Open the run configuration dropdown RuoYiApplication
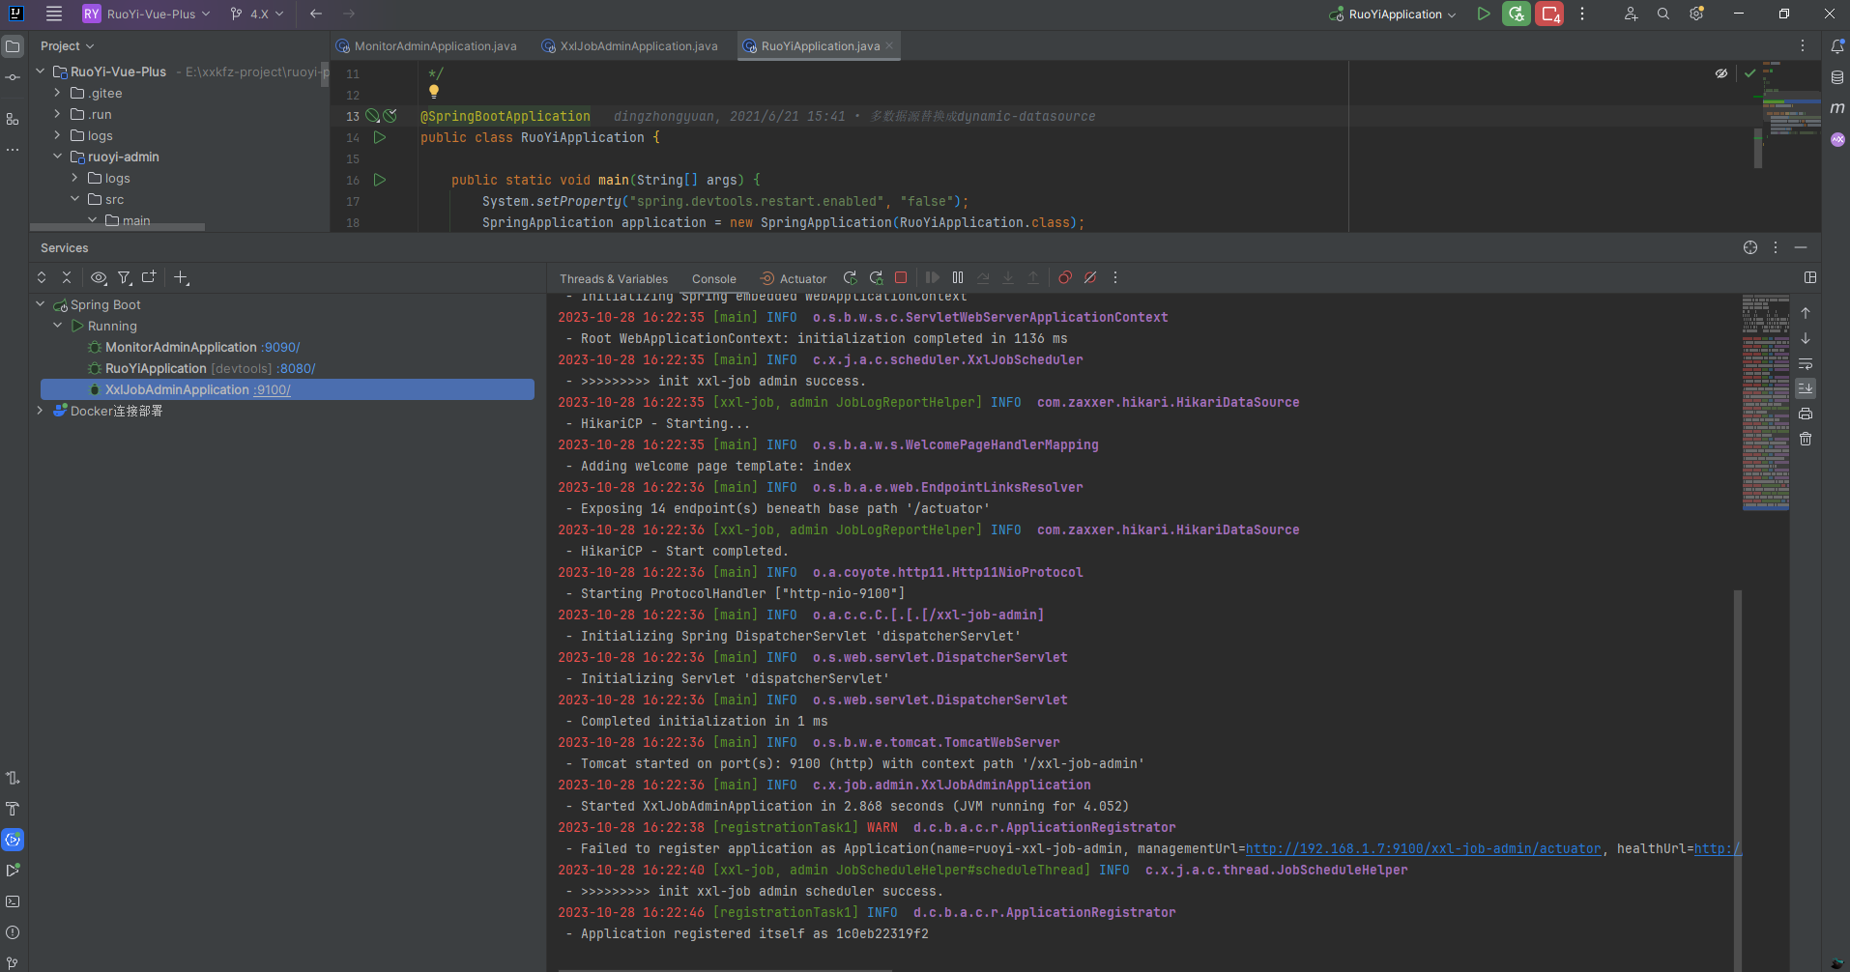1850x972 pixels. coord(1393,14)
